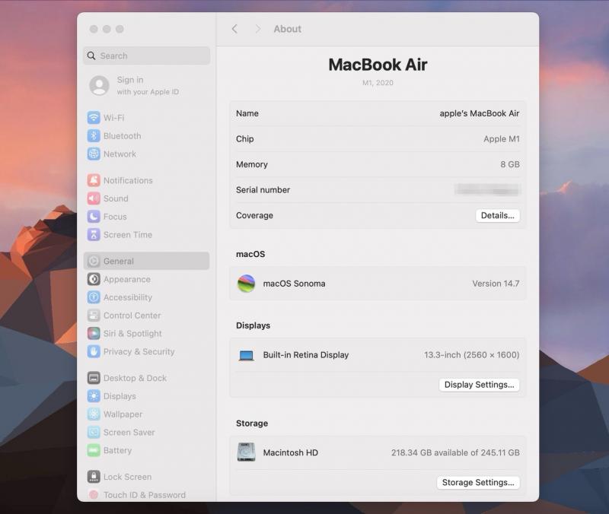Screen dimensions: 609x514
Task: Open Touch ID & Password settings
Action: pos(147,494)
